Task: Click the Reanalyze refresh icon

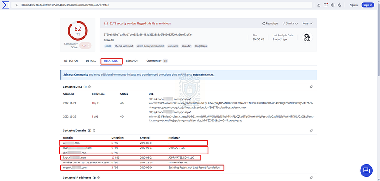Action: click(264, 23)
